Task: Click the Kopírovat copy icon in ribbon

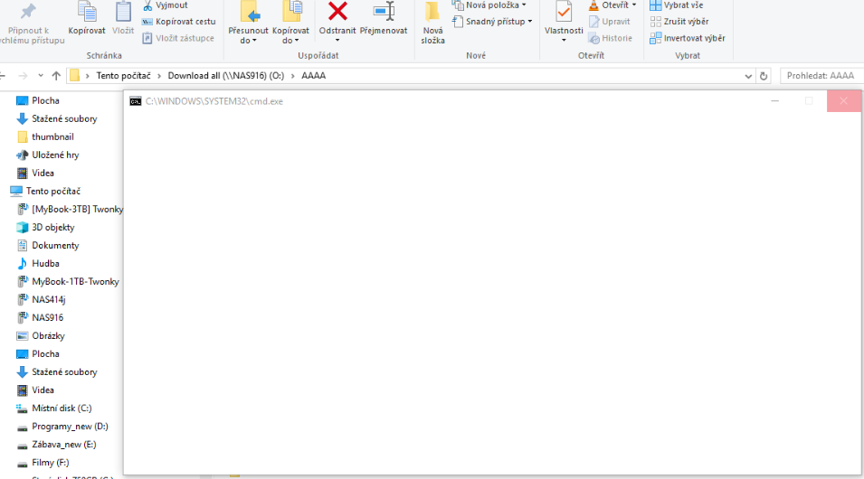Action: tap(87, 12)
